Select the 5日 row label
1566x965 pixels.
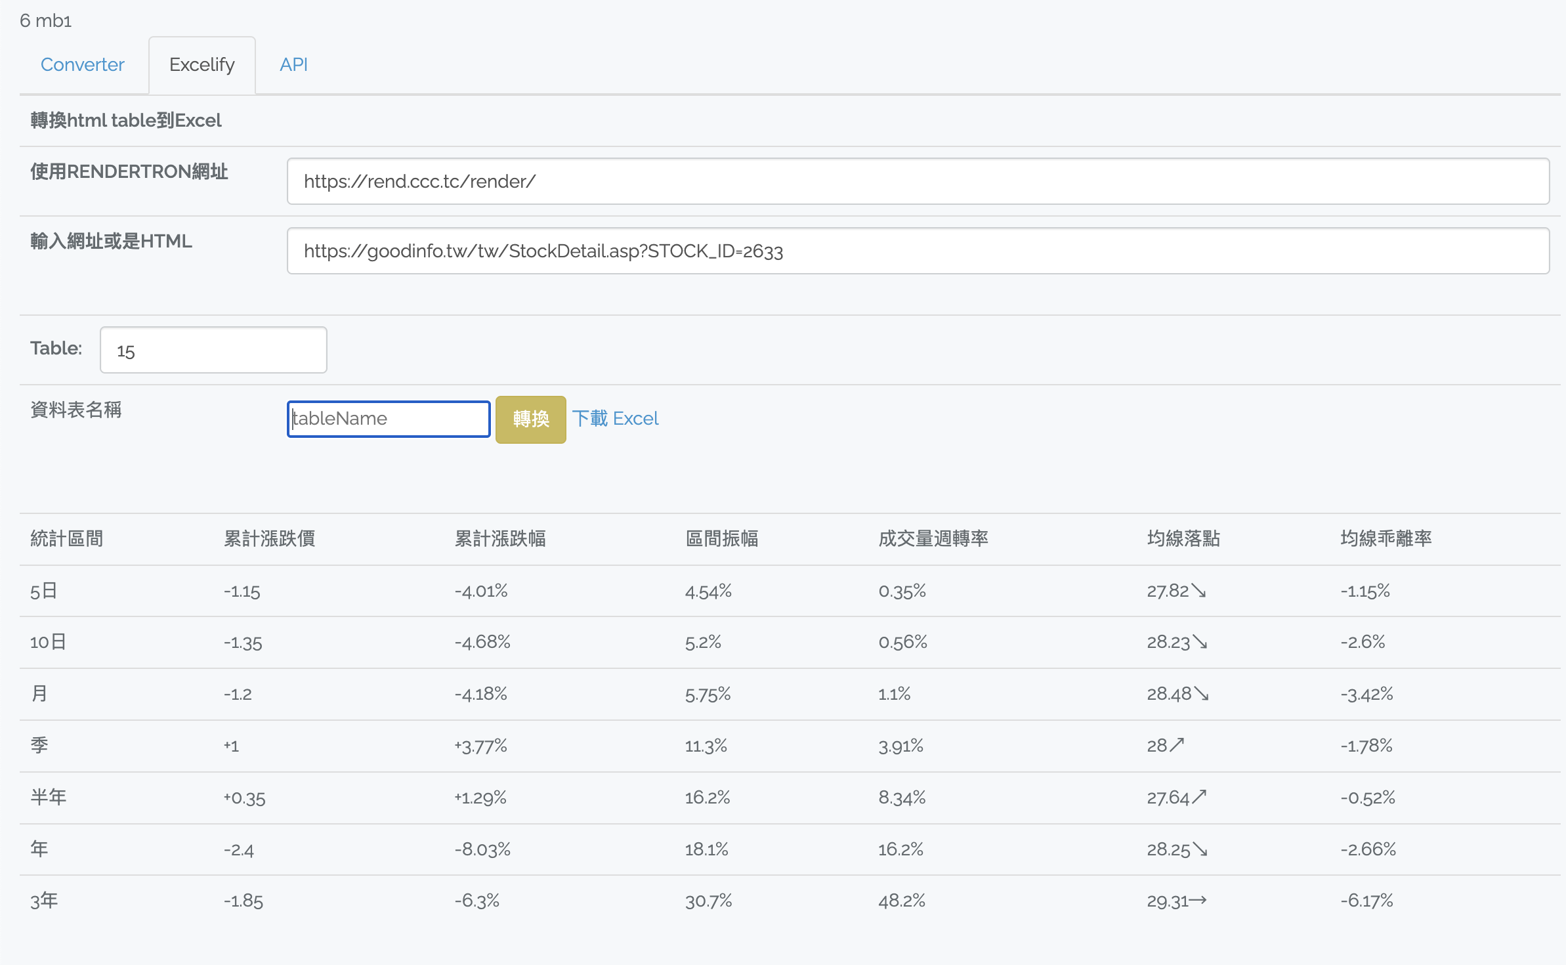44,591
